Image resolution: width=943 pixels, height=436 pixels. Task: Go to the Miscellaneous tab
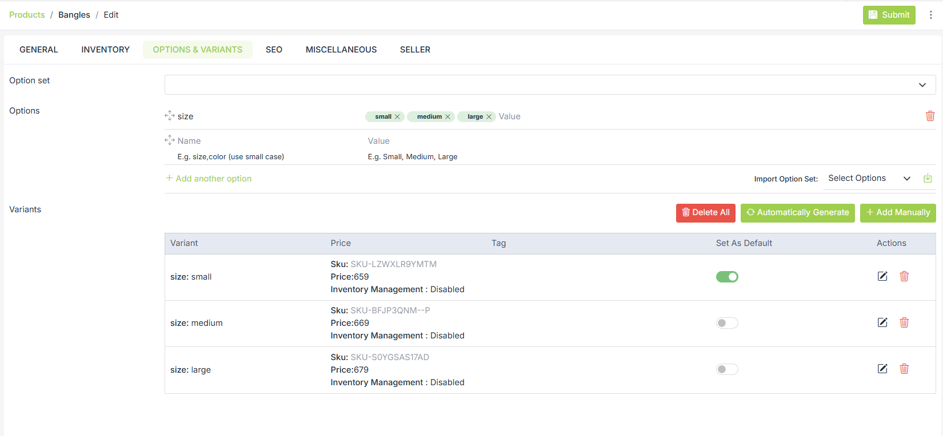click(x=341, y=50)
